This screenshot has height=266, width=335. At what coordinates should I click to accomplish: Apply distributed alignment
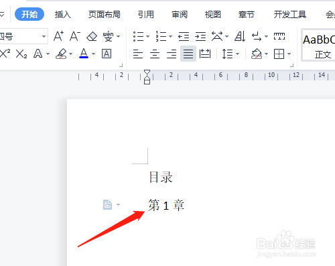(205, 54)
